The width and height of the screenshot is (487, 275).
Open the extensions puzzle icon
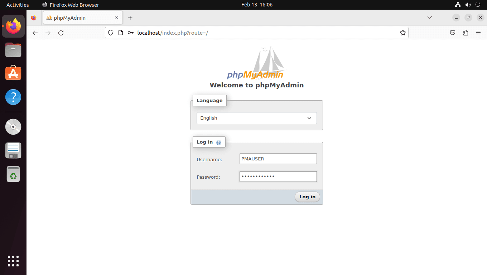(x=466, y=33)
